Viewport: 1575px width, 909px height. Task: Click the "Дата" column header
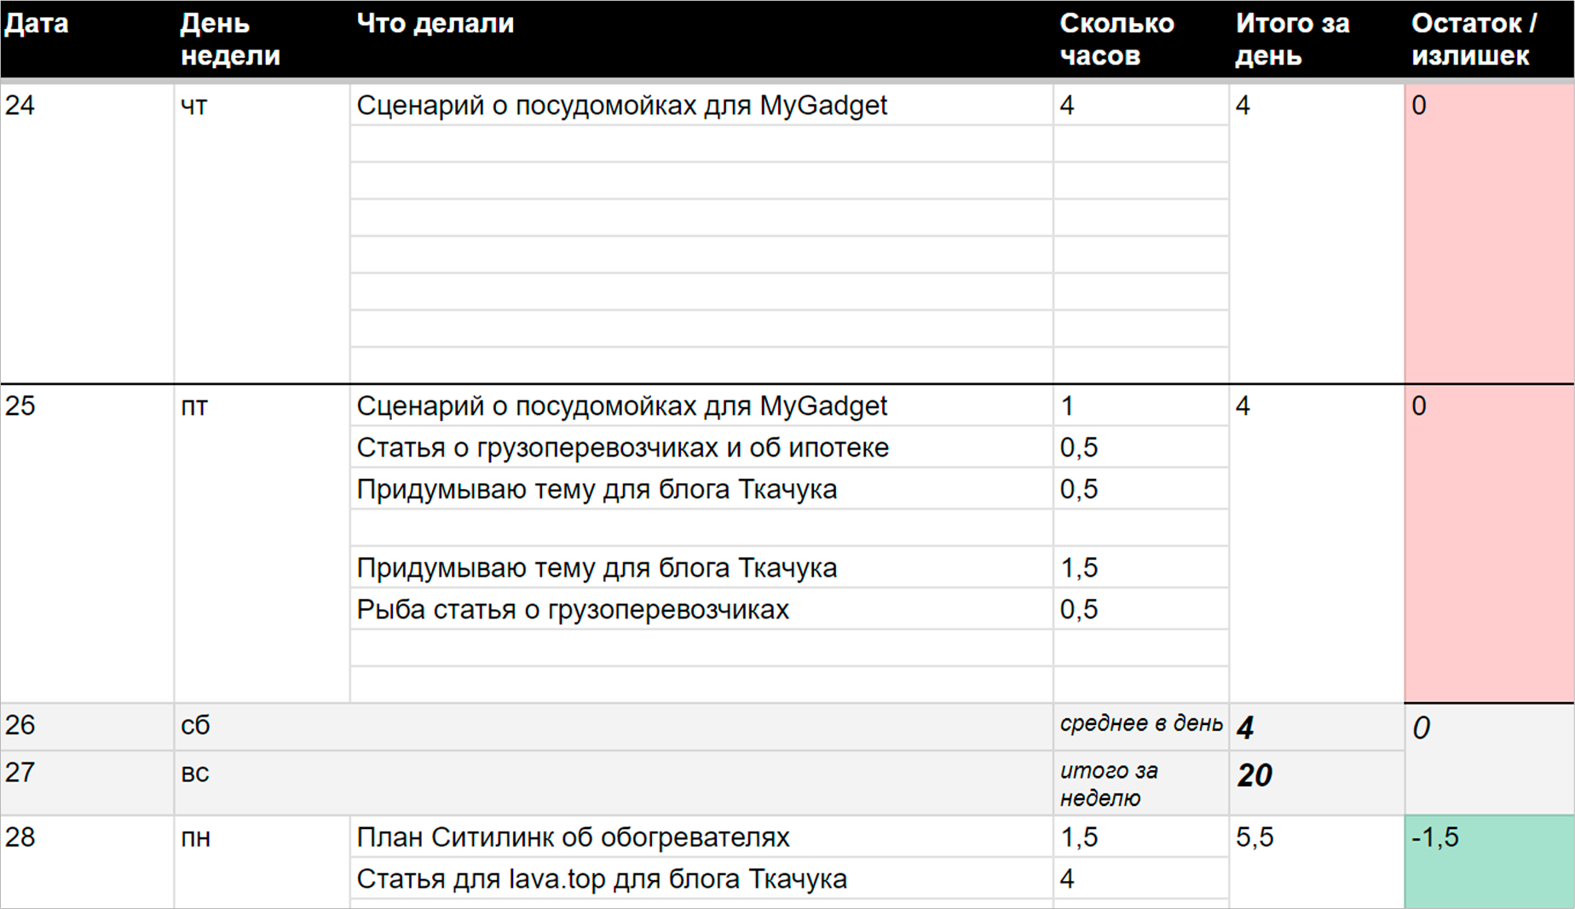tap(87, 39)
